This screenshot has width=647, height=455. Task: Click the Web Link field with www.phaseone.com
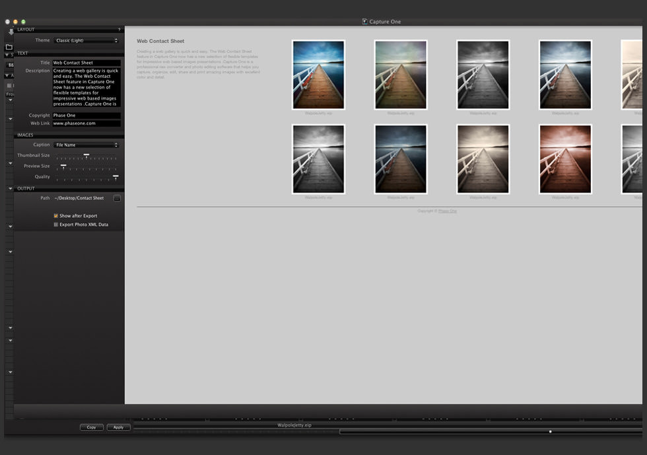tap(86, 123)
